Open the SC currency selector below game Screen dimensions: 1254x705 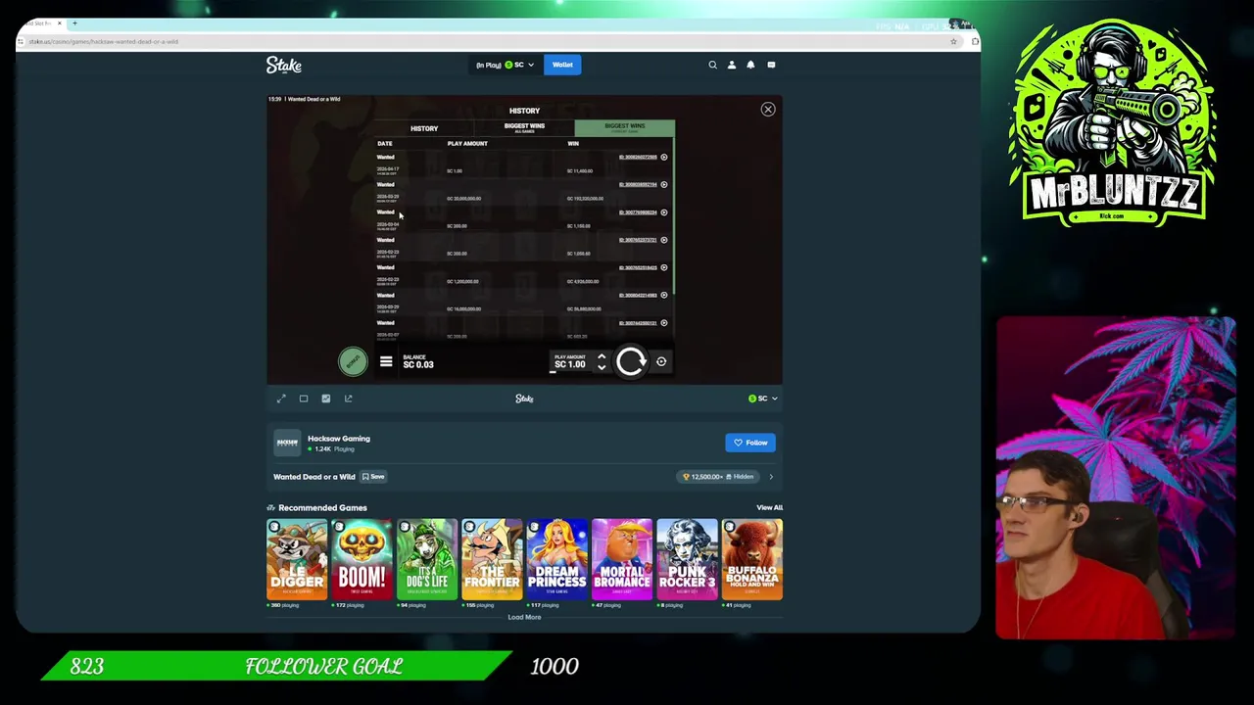pyautogui.click(x=763, y=399)
